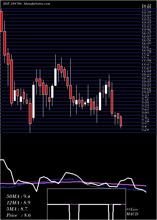The width and height of the screenshot is (157, 220).
Task: Select the 12MA : 8.9 reading
Action: pos(19,203)
